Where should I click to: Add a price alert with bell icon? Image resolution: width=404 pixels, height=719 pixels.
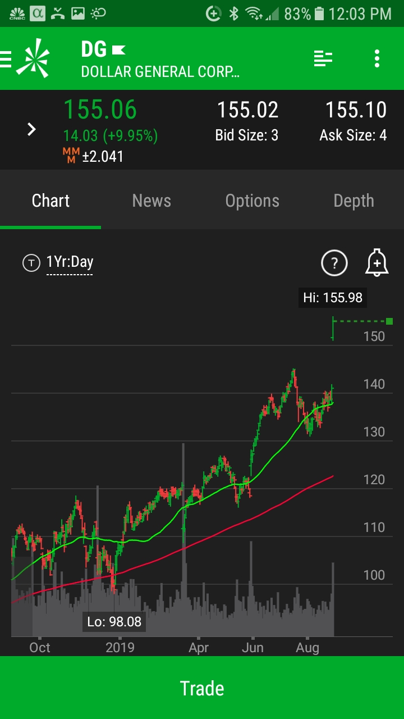(377, 263)
